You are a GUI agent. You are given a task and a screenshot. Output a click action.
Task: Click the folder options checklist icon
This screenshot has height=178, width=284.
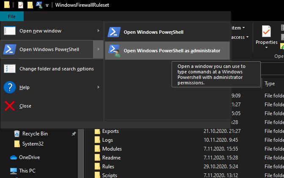pyautogui.click(x=10, y=69)
